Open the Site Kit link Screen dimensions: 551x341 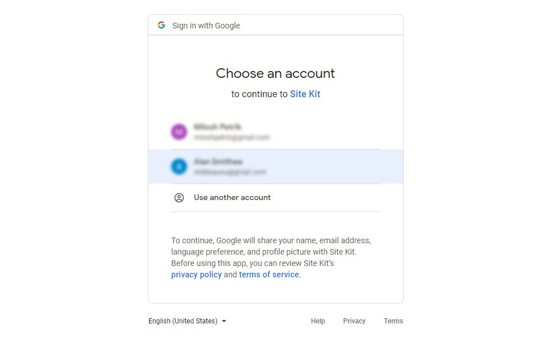click(x=305, y=94)
